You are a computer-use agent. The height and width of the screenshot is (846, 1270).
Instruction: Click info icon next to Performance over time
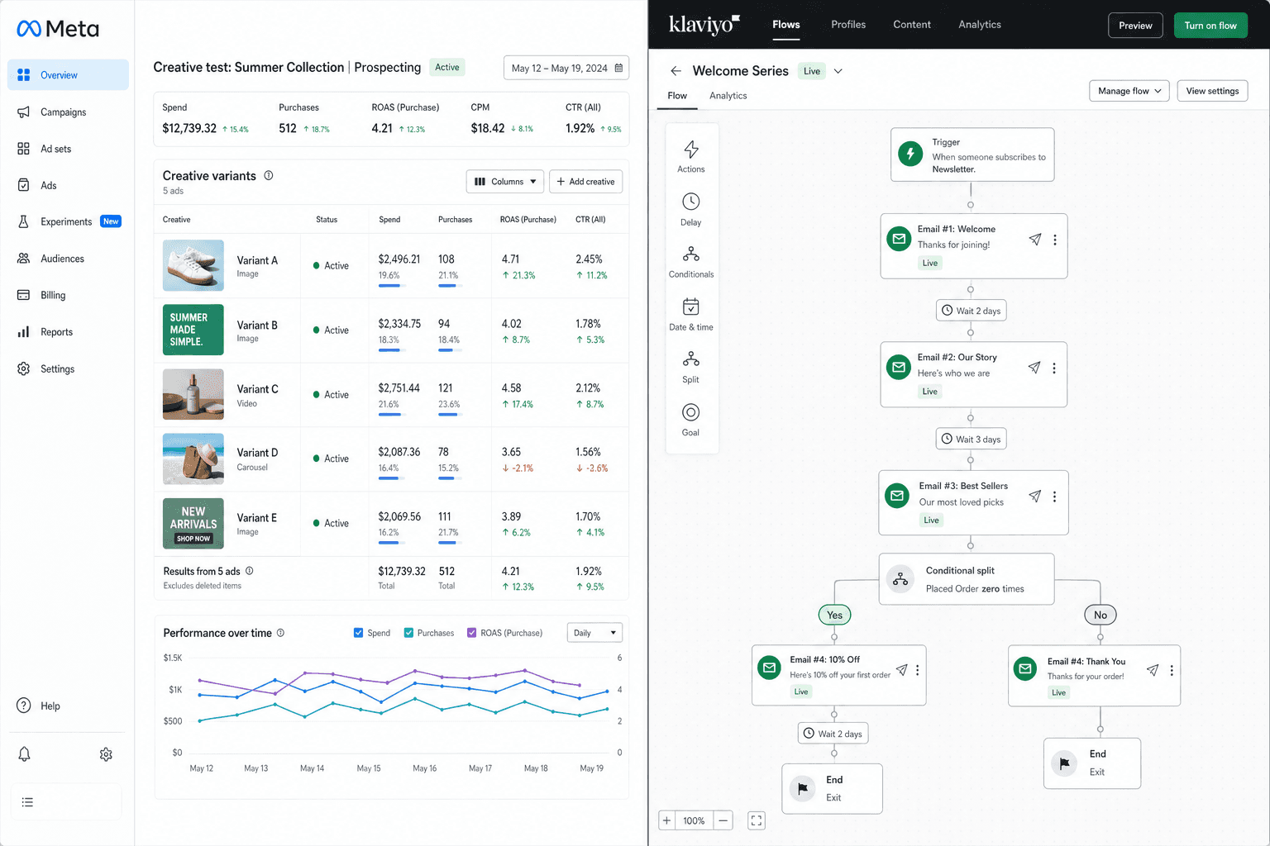(x=280, y=633)
